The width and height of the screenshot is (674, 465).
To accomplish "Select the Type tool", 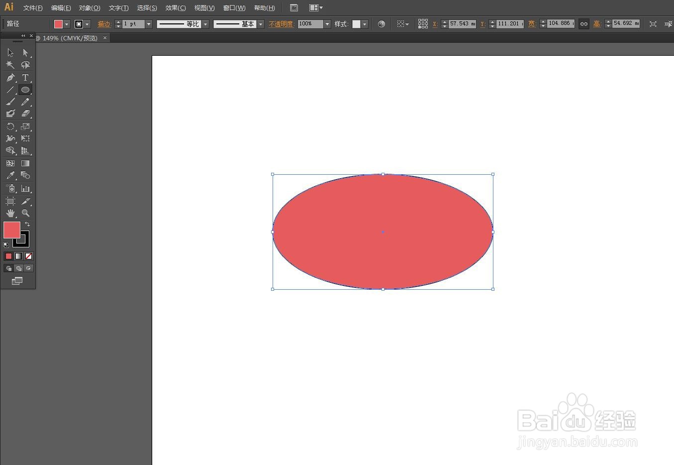I will coord(25,78).
